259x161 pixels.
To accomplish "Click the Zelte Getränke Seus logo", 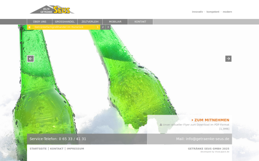I will pos(52,9).
